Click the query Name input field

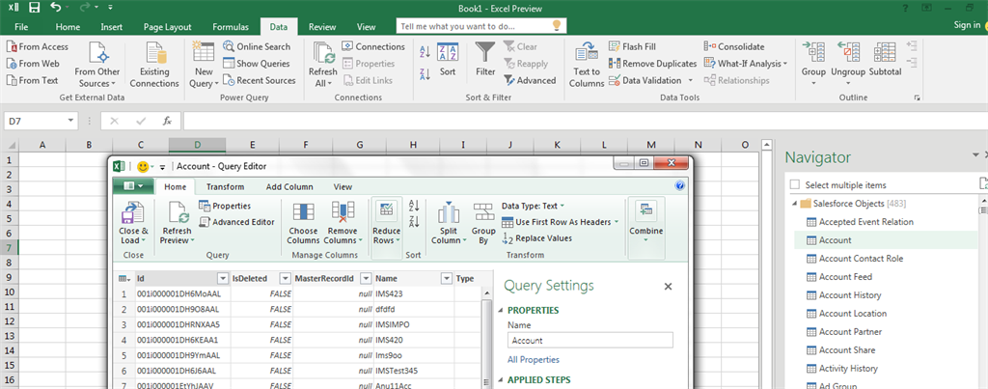590,340
